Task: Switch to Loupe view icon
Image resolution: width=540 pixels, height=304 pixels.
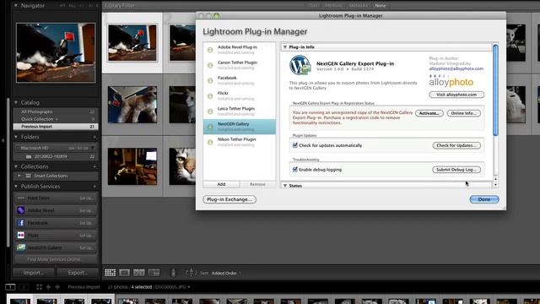Action: tap(124, 273)
